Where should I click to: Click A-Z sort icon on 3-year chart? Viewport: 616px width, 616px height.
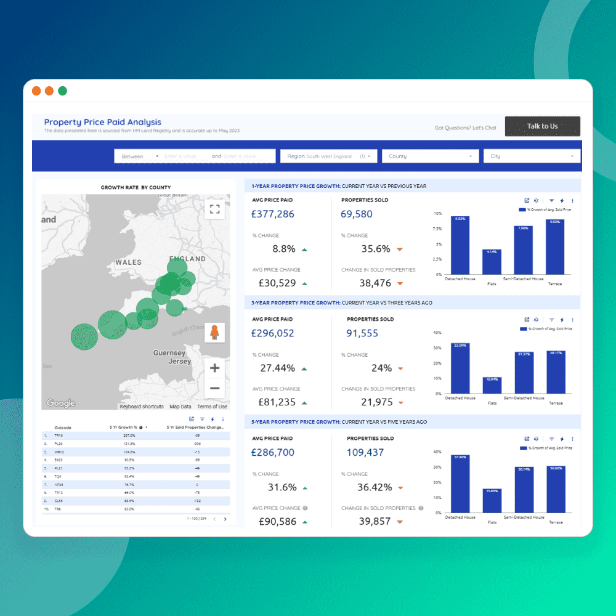coord(536,320)
